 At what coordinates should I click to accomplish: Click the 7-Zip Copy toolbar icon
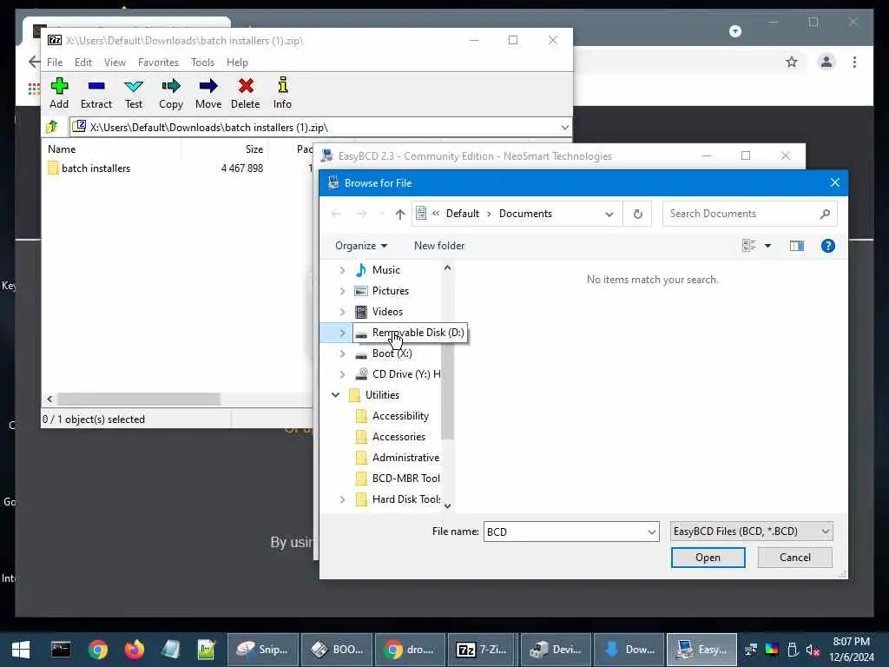[171, 93]
